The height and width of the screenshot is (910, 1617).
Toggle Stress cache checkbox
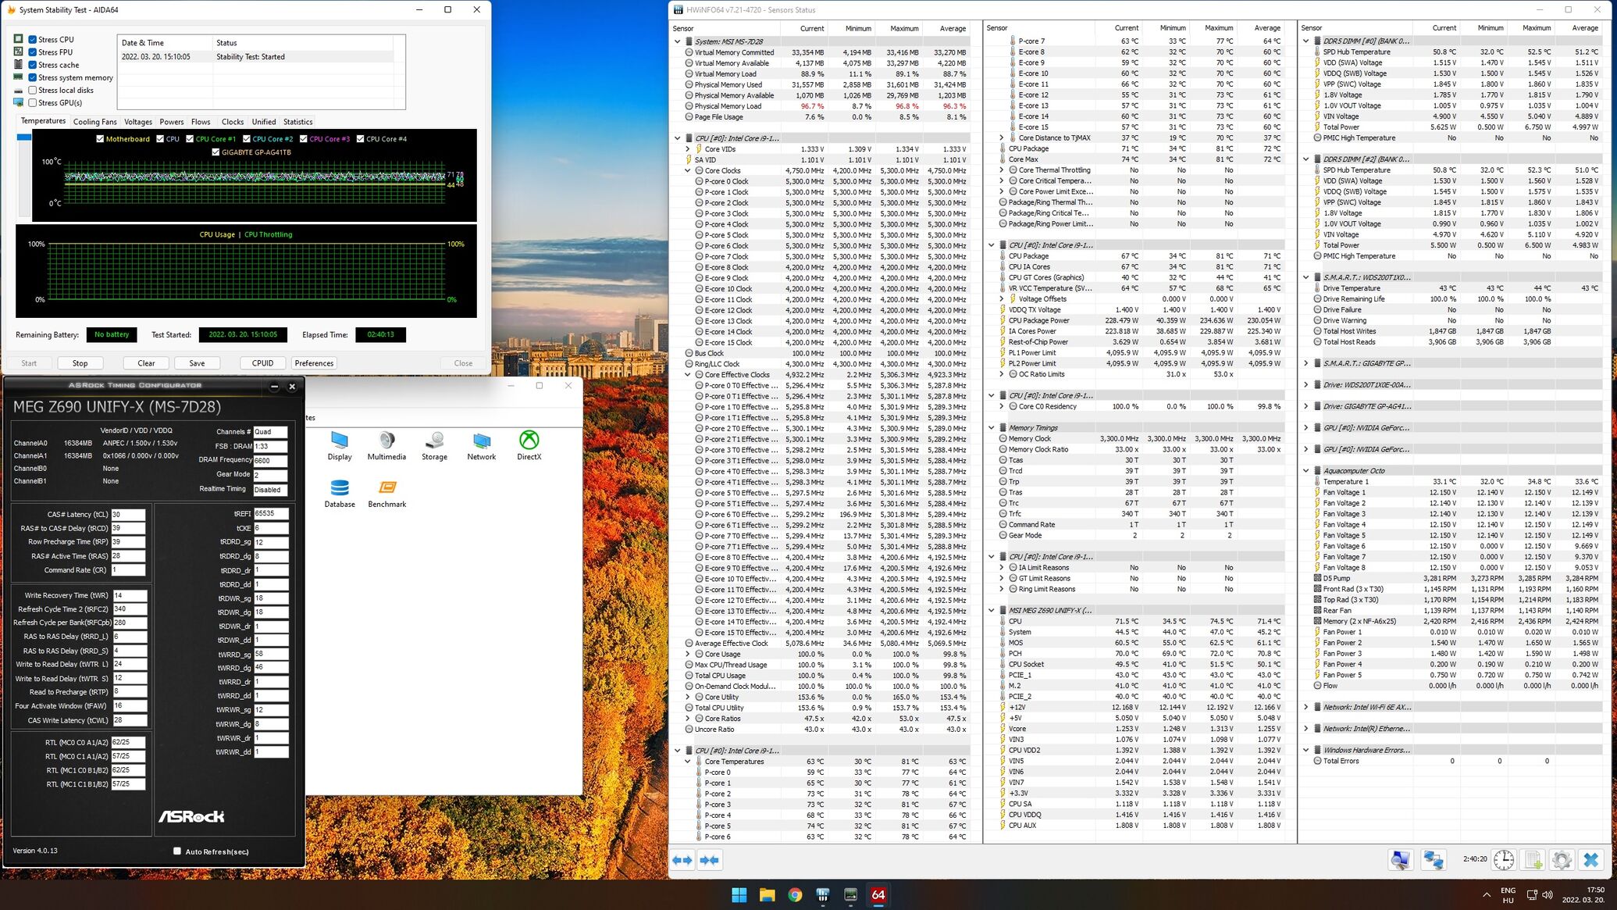click(x=33, y=65)
